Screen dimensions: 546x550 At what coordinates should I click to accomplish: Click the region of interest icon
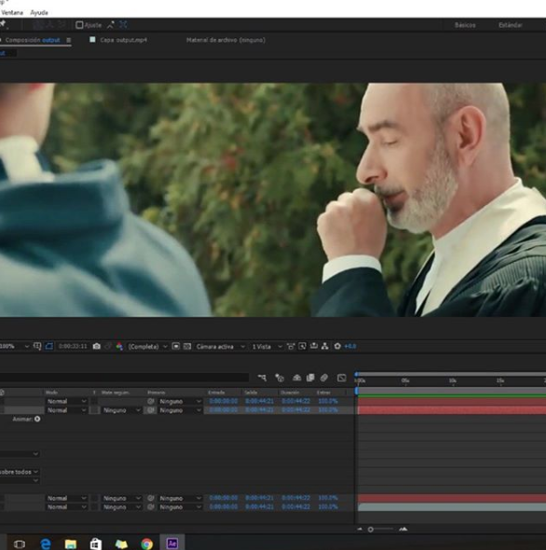coord(176,346)
